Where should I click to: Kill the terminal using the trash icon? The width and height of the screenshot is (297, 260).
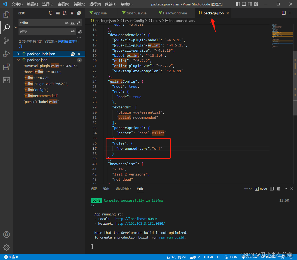278,188
